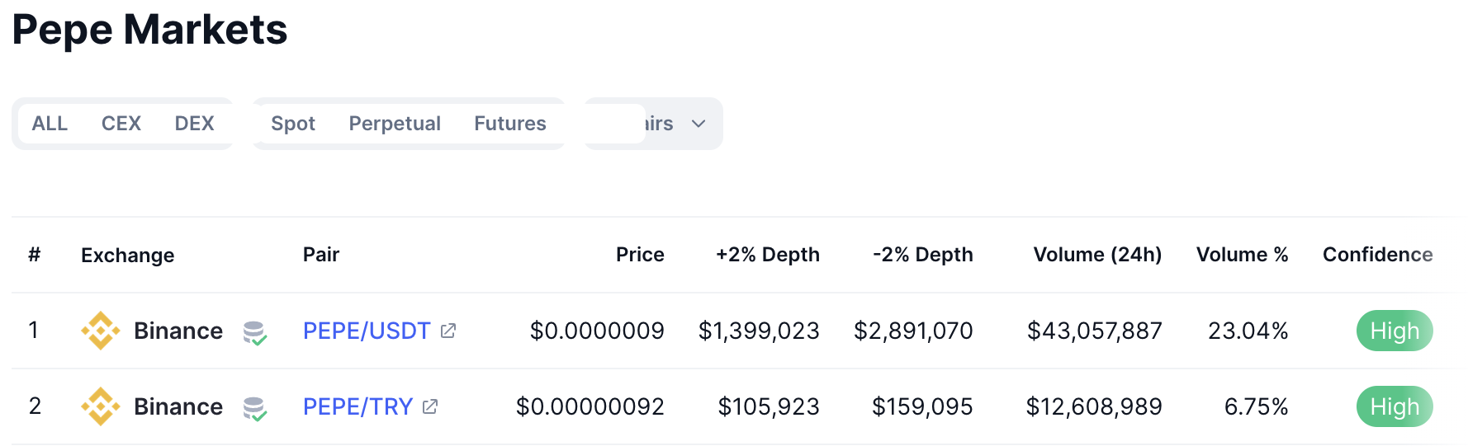Select the Spot market type
1468x446 pixels.
(293, 124)
